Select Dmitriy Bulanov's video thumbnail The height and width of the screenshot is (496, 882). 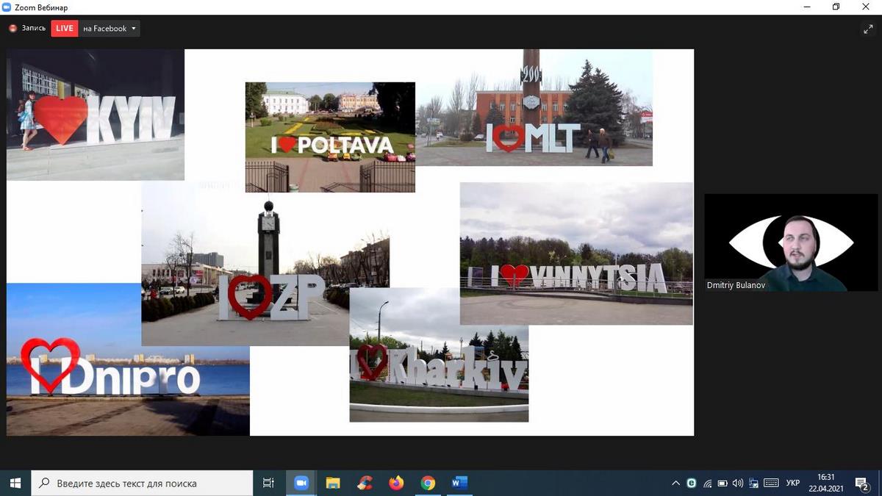pos(790,242)
